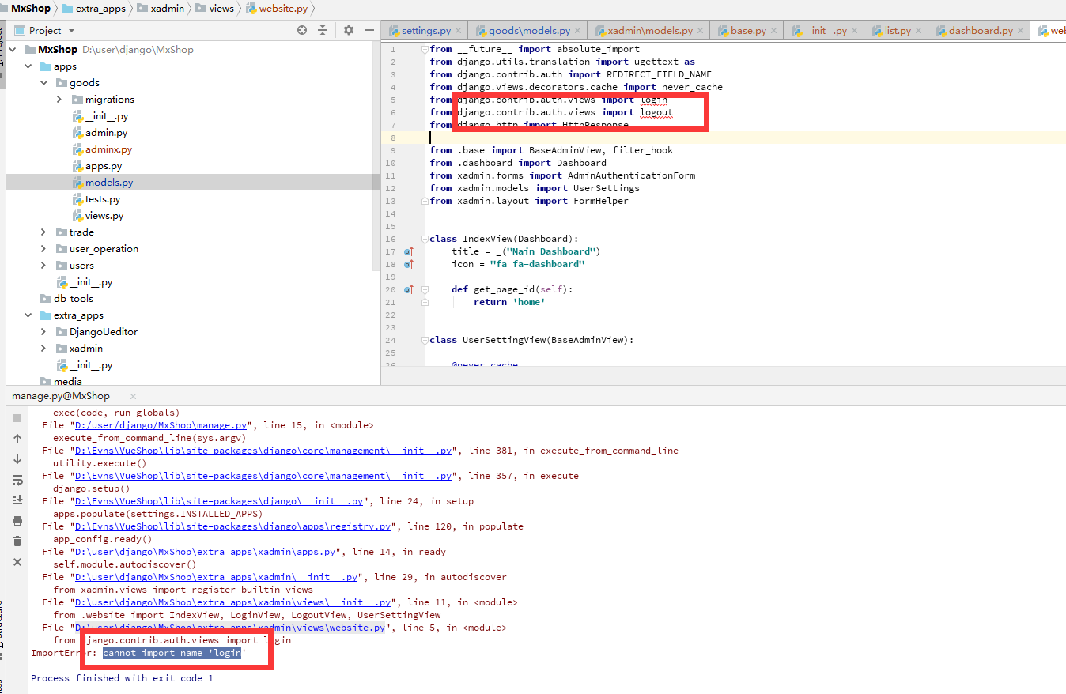
Task: Expand the xadmin folder in tree
Action: tap(43, 349)
